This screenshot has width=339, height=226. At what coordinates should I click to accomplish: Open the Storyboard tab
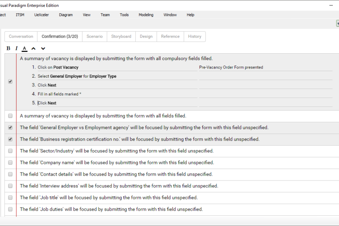[121, 36]
